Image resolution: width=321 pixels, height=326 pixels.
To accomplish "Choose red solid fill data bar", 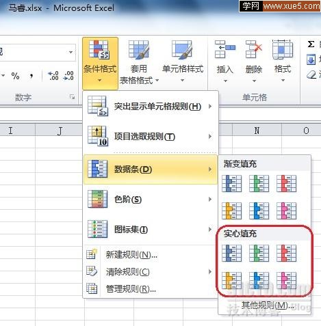I will [x=286, y=253].
